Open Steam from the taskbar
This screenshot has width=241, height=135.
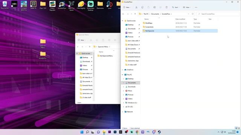[x=159, y=132]
